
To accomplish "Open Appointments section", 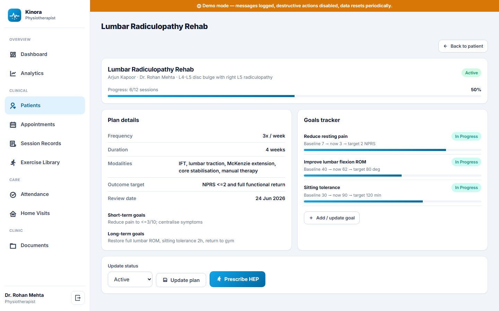I will 45,124.
